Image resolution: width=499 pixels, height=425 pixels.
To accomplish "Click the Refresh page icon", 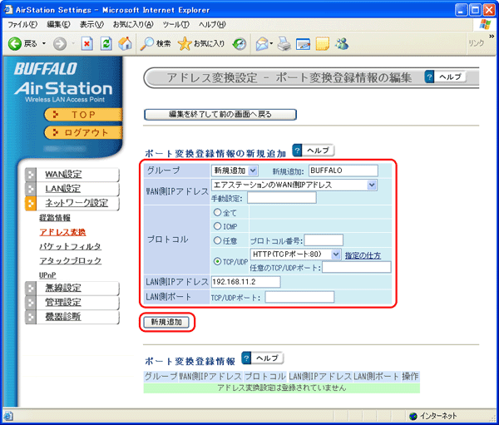I will click(106, 42).
